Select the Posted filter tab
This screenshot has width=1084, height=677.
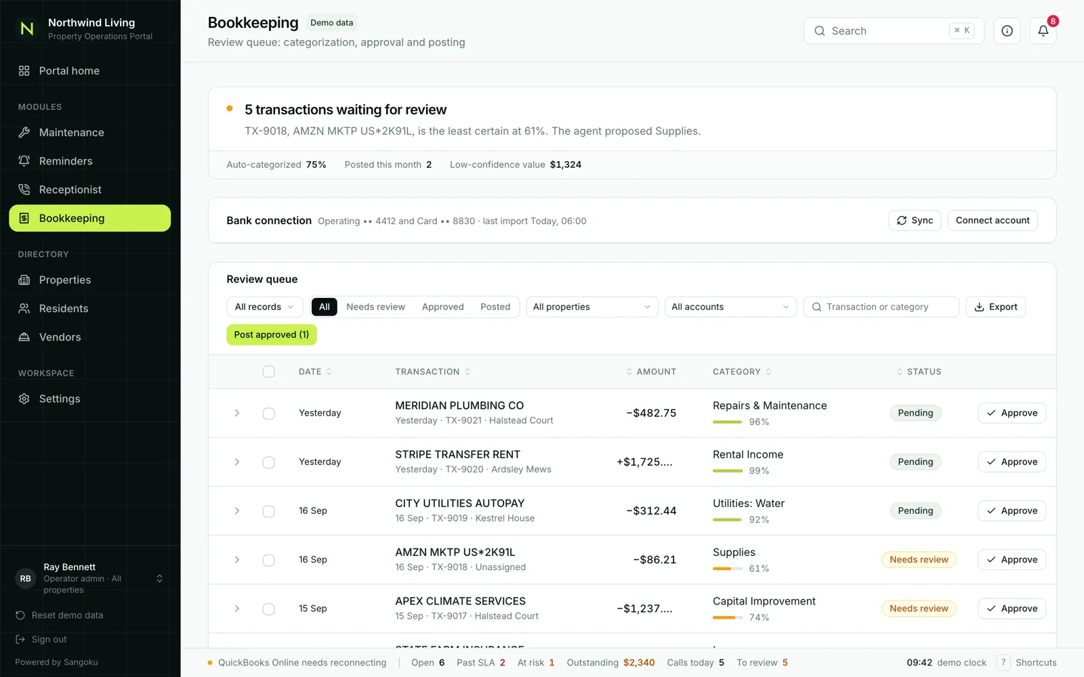click(x=495, y=307)
